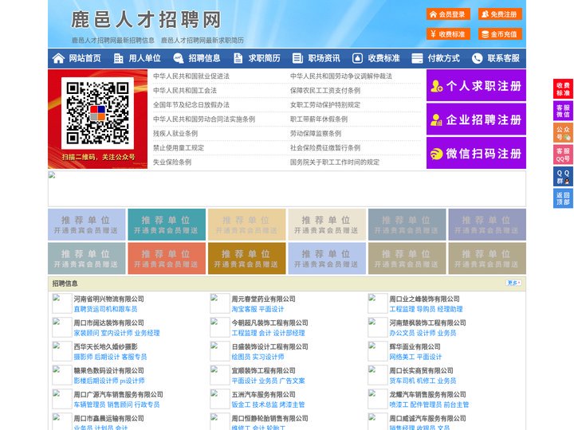Click 微信扫码注册 purple button
Image resolution: width=574 pixels, height=430 pixels.
point(476,153)
